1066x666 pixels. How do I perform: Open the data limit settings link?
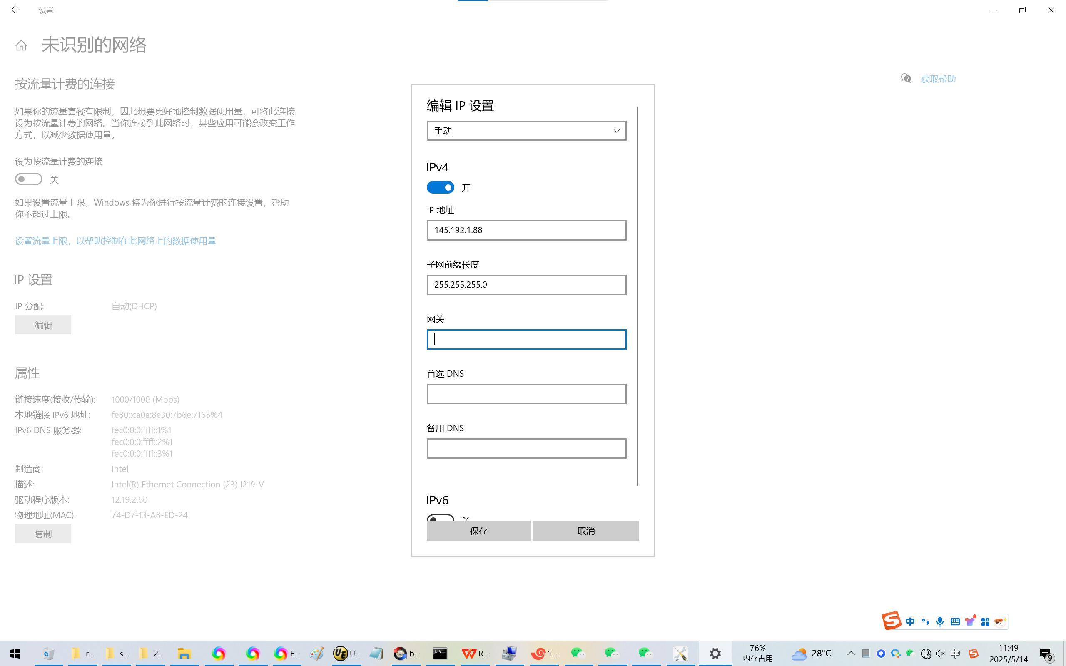tap(115, 241)
